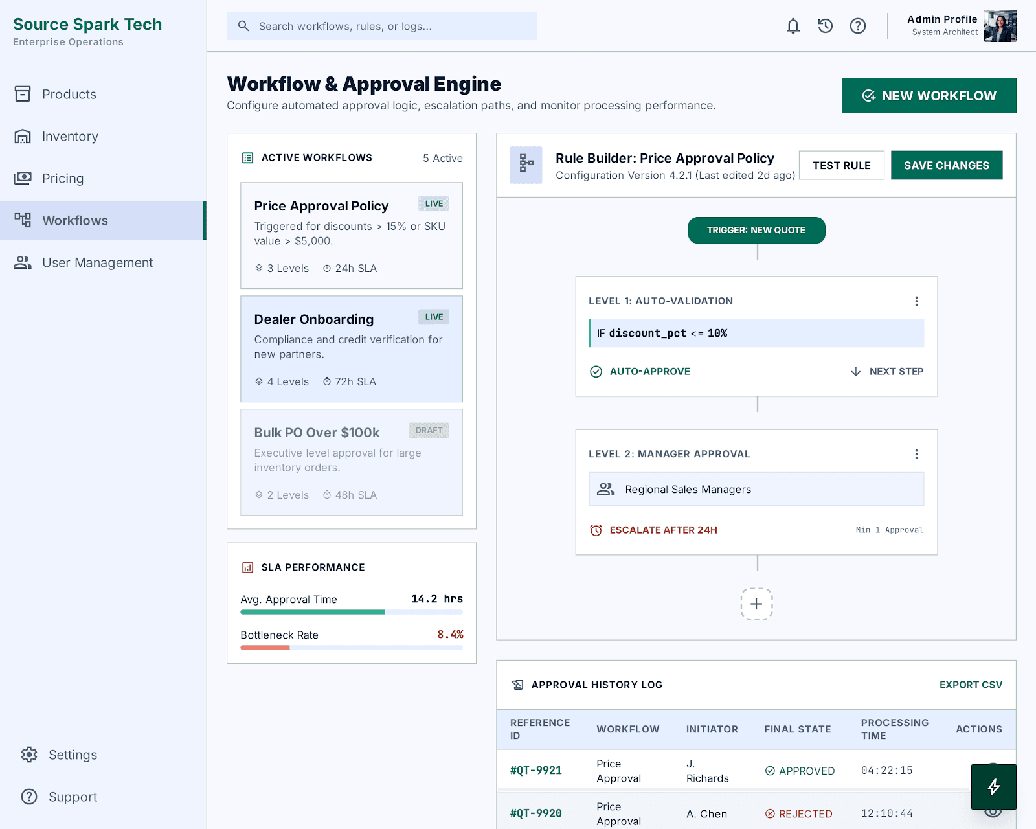Focus the search workflows input field
This screenshot has height=829, width=1036.
382,26
